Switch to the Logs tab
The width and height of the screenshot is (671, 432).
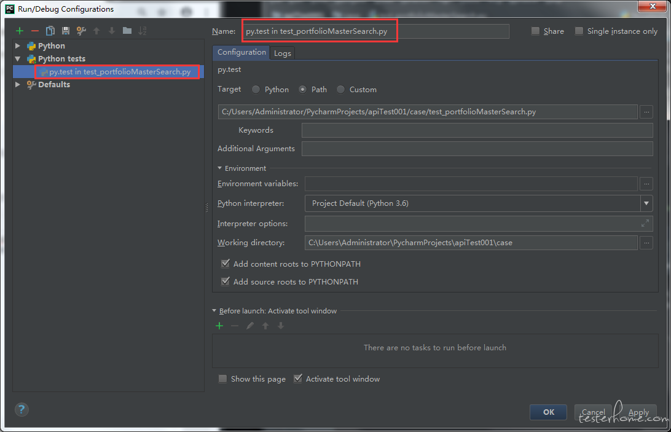pos(283,53)
